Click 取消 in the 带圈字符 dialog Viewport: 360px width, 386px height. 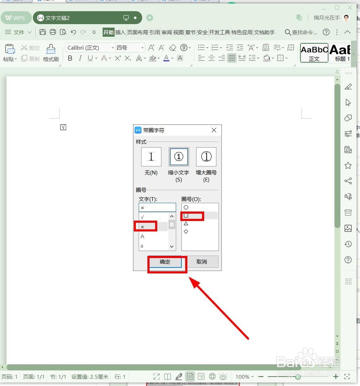(202, 262)
